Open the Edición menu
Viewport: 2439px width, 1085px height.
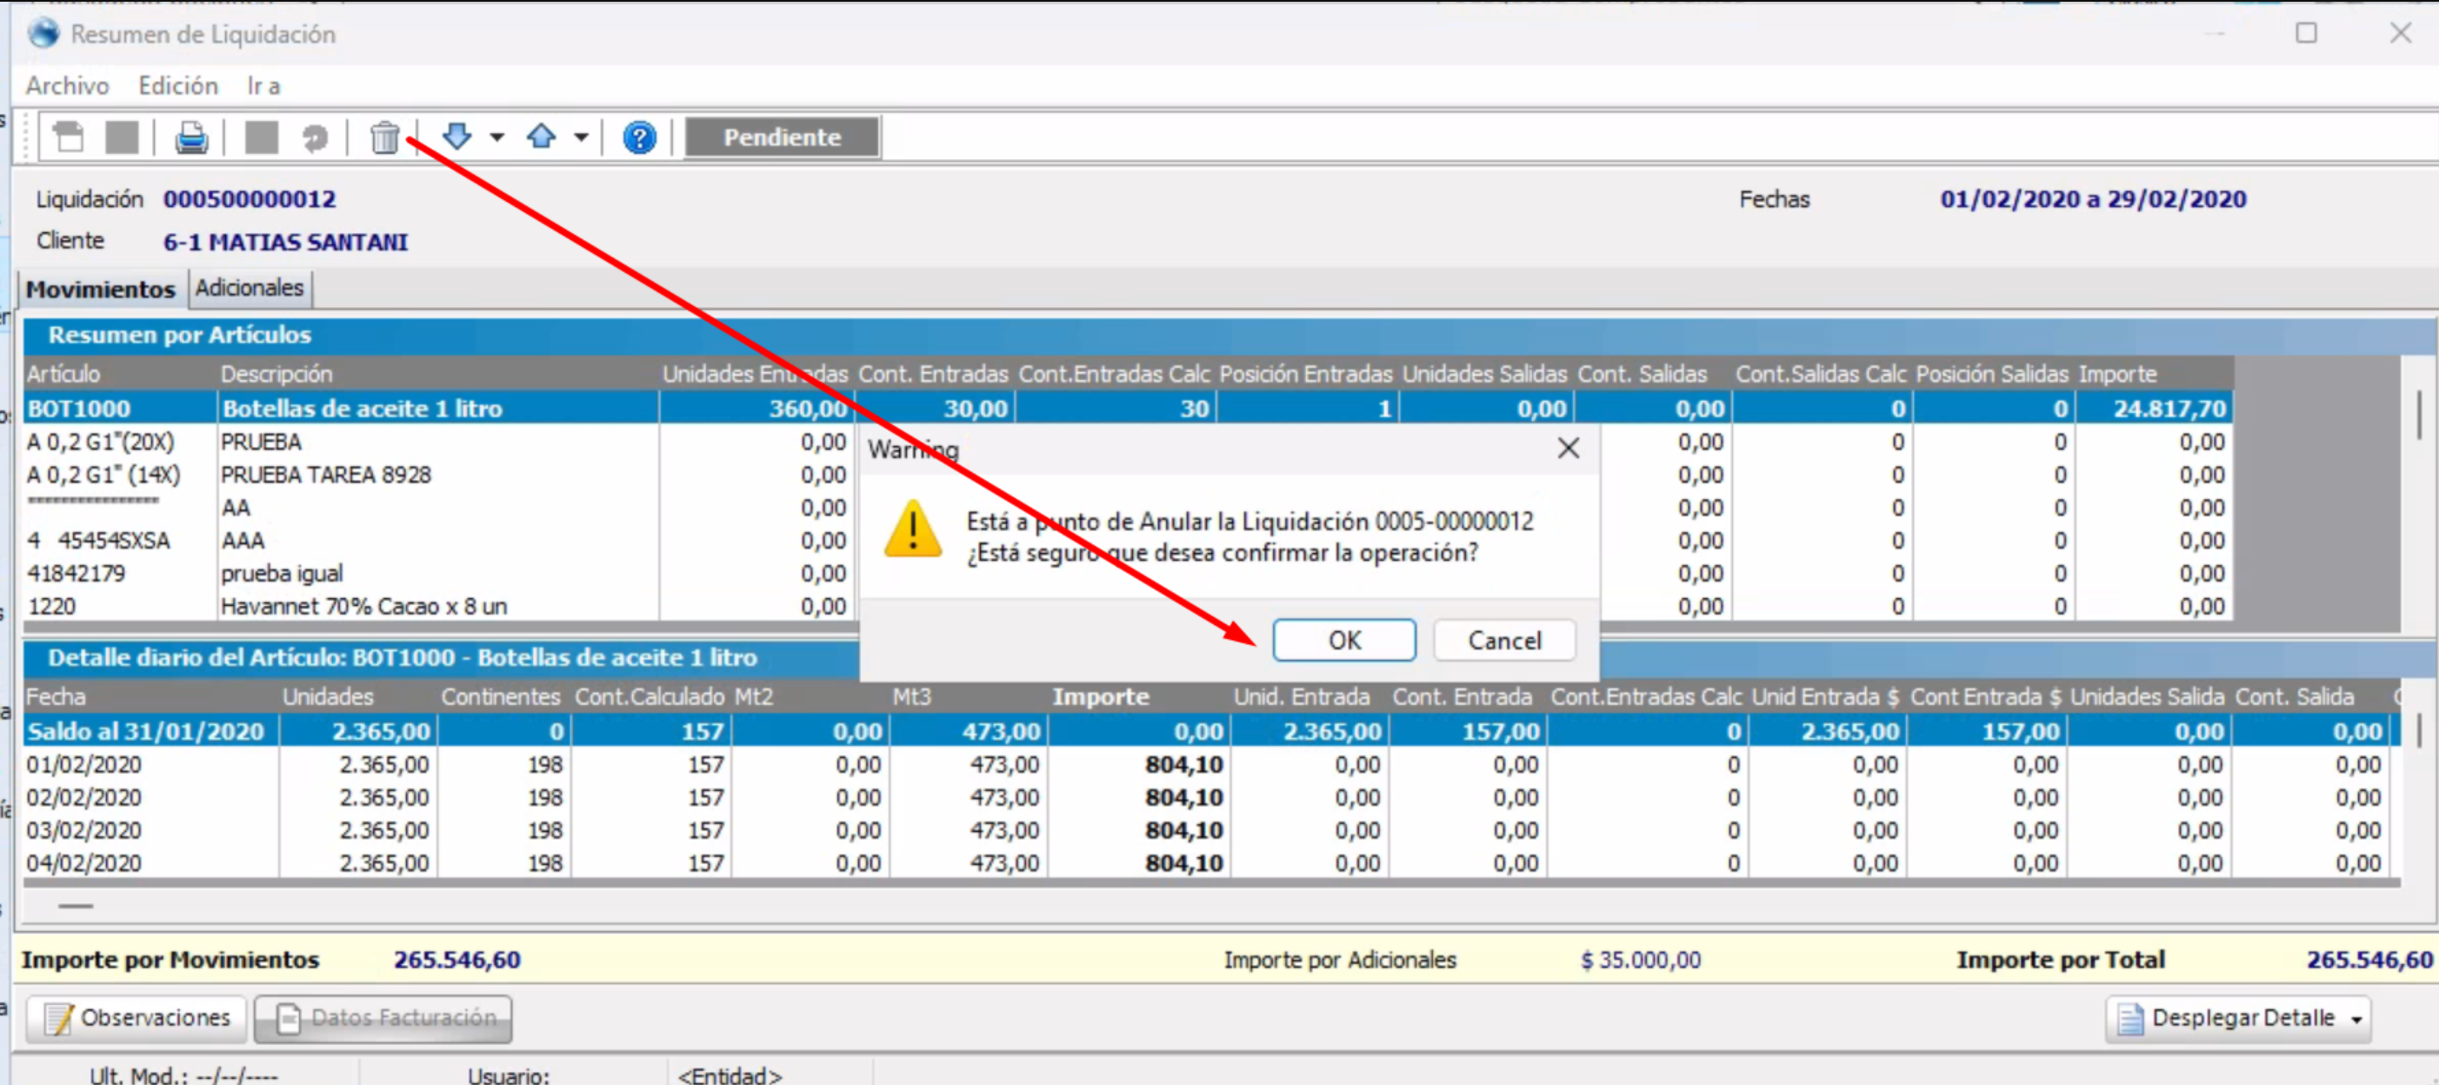pos(178,86)
